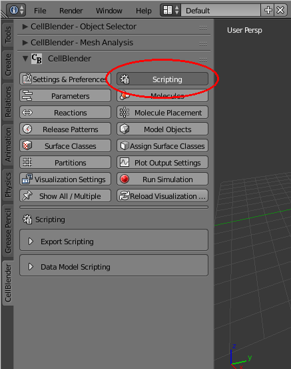This screenshot has height=369, width=291.
Task: Open the Scripting panel button
Action: click(162, 79)
